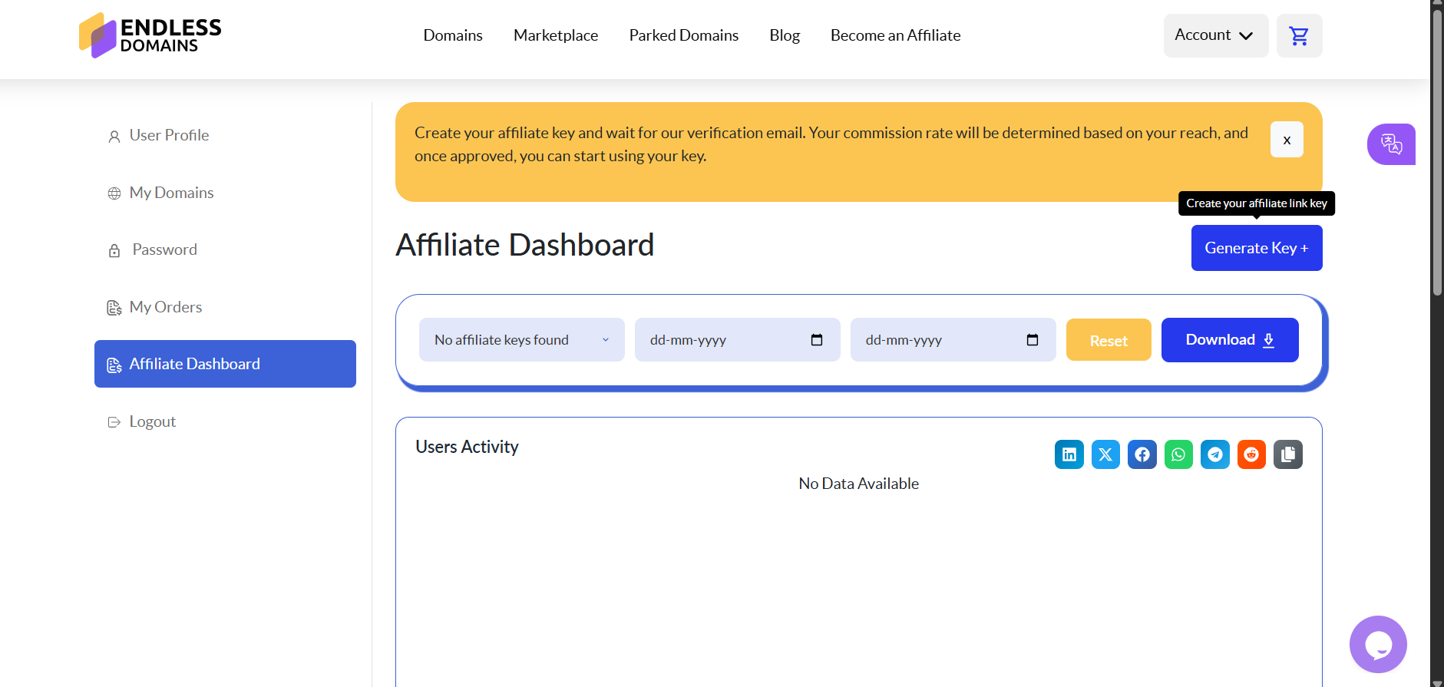The width and height of the screenshot is (1444, 687).
Task: Copy affiliate link using copy icon
Action: click(x=1288, y=454)
